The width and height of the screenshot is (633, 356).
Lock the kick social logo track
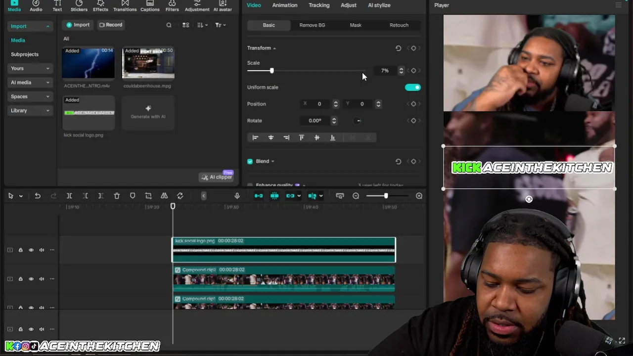pyautogui.click(x=20, y=250)
